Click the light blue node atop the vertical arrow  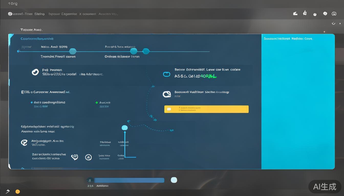(125, 128)
